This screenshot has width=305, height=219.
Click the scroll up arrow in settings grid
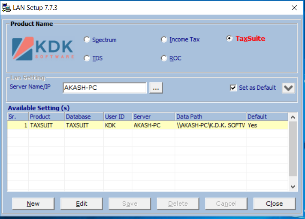pos(293,117)
